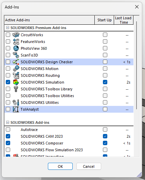This screenshot has width=145, height=180.
Task: Click the ScanTo3D icon
Action: (16, 55)
